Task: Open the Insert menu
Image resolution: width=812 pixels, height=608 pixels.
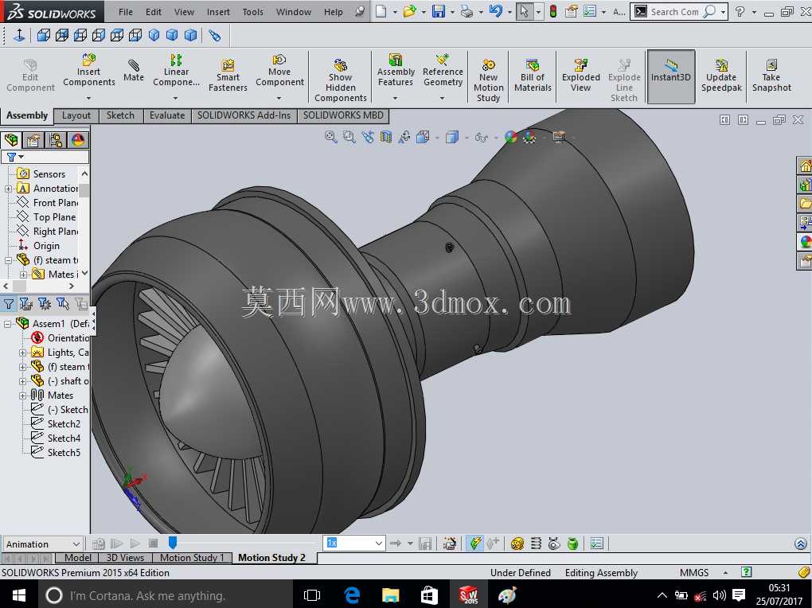Action: point(218,11)
